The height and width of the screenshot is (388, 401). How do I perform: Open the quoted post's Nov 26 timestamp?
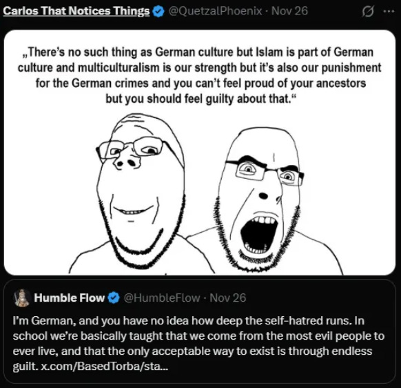[228, 298]
